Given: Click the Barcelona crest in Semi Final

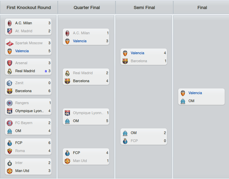Looking at the screenshot, I should tap(125, 61).
